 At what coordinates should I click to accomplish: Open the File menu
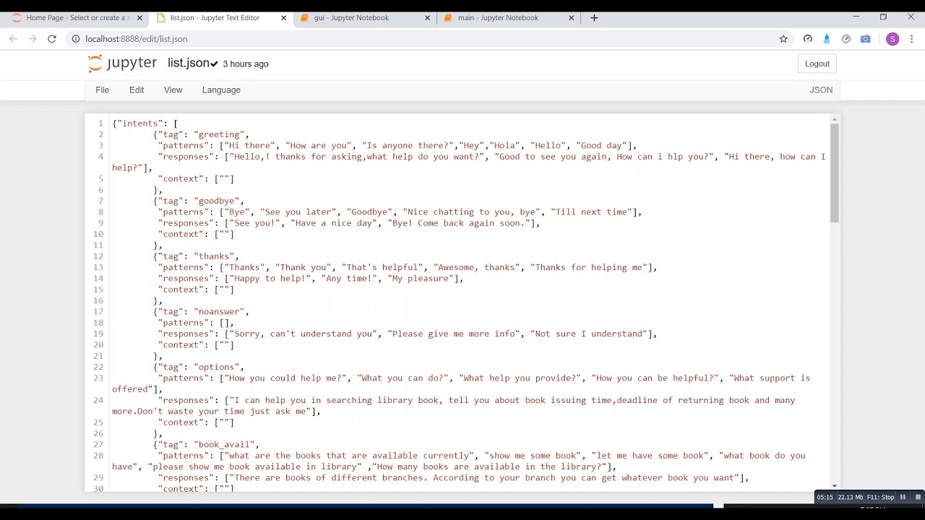(102, 90)
